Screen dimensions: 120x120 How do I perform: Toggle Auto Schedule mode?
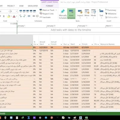[71, 14]
